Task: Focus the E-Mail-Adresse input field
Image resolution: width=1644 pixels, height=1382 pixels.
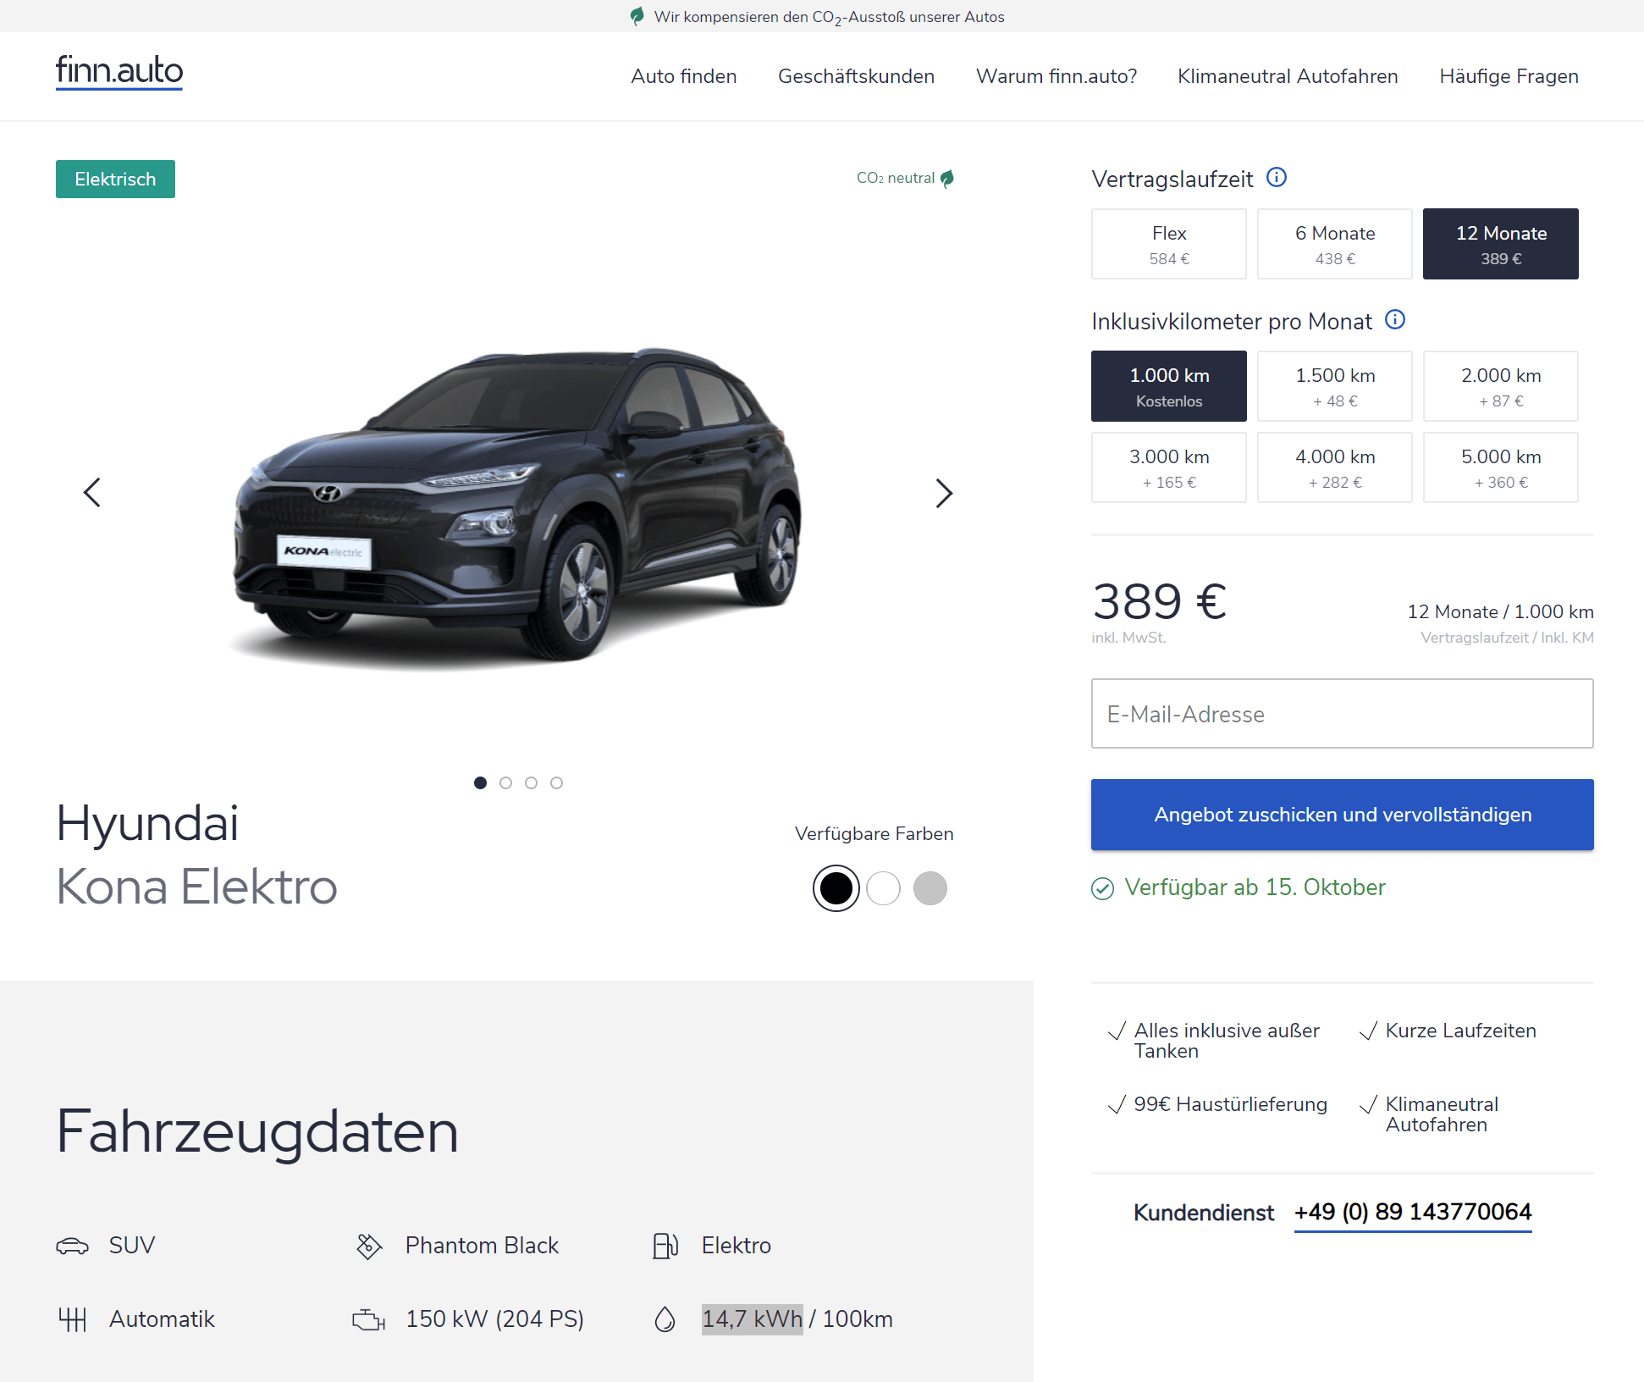Action: click(1343, 714)
